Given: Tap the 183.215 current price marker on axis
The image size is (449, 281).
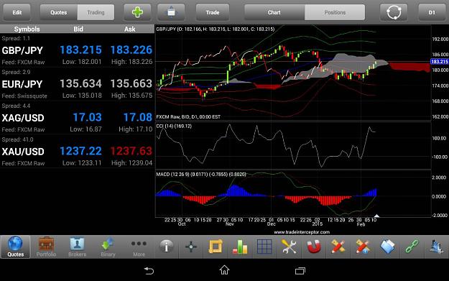Looking at the screenshot, I should (x=439, y=62).
